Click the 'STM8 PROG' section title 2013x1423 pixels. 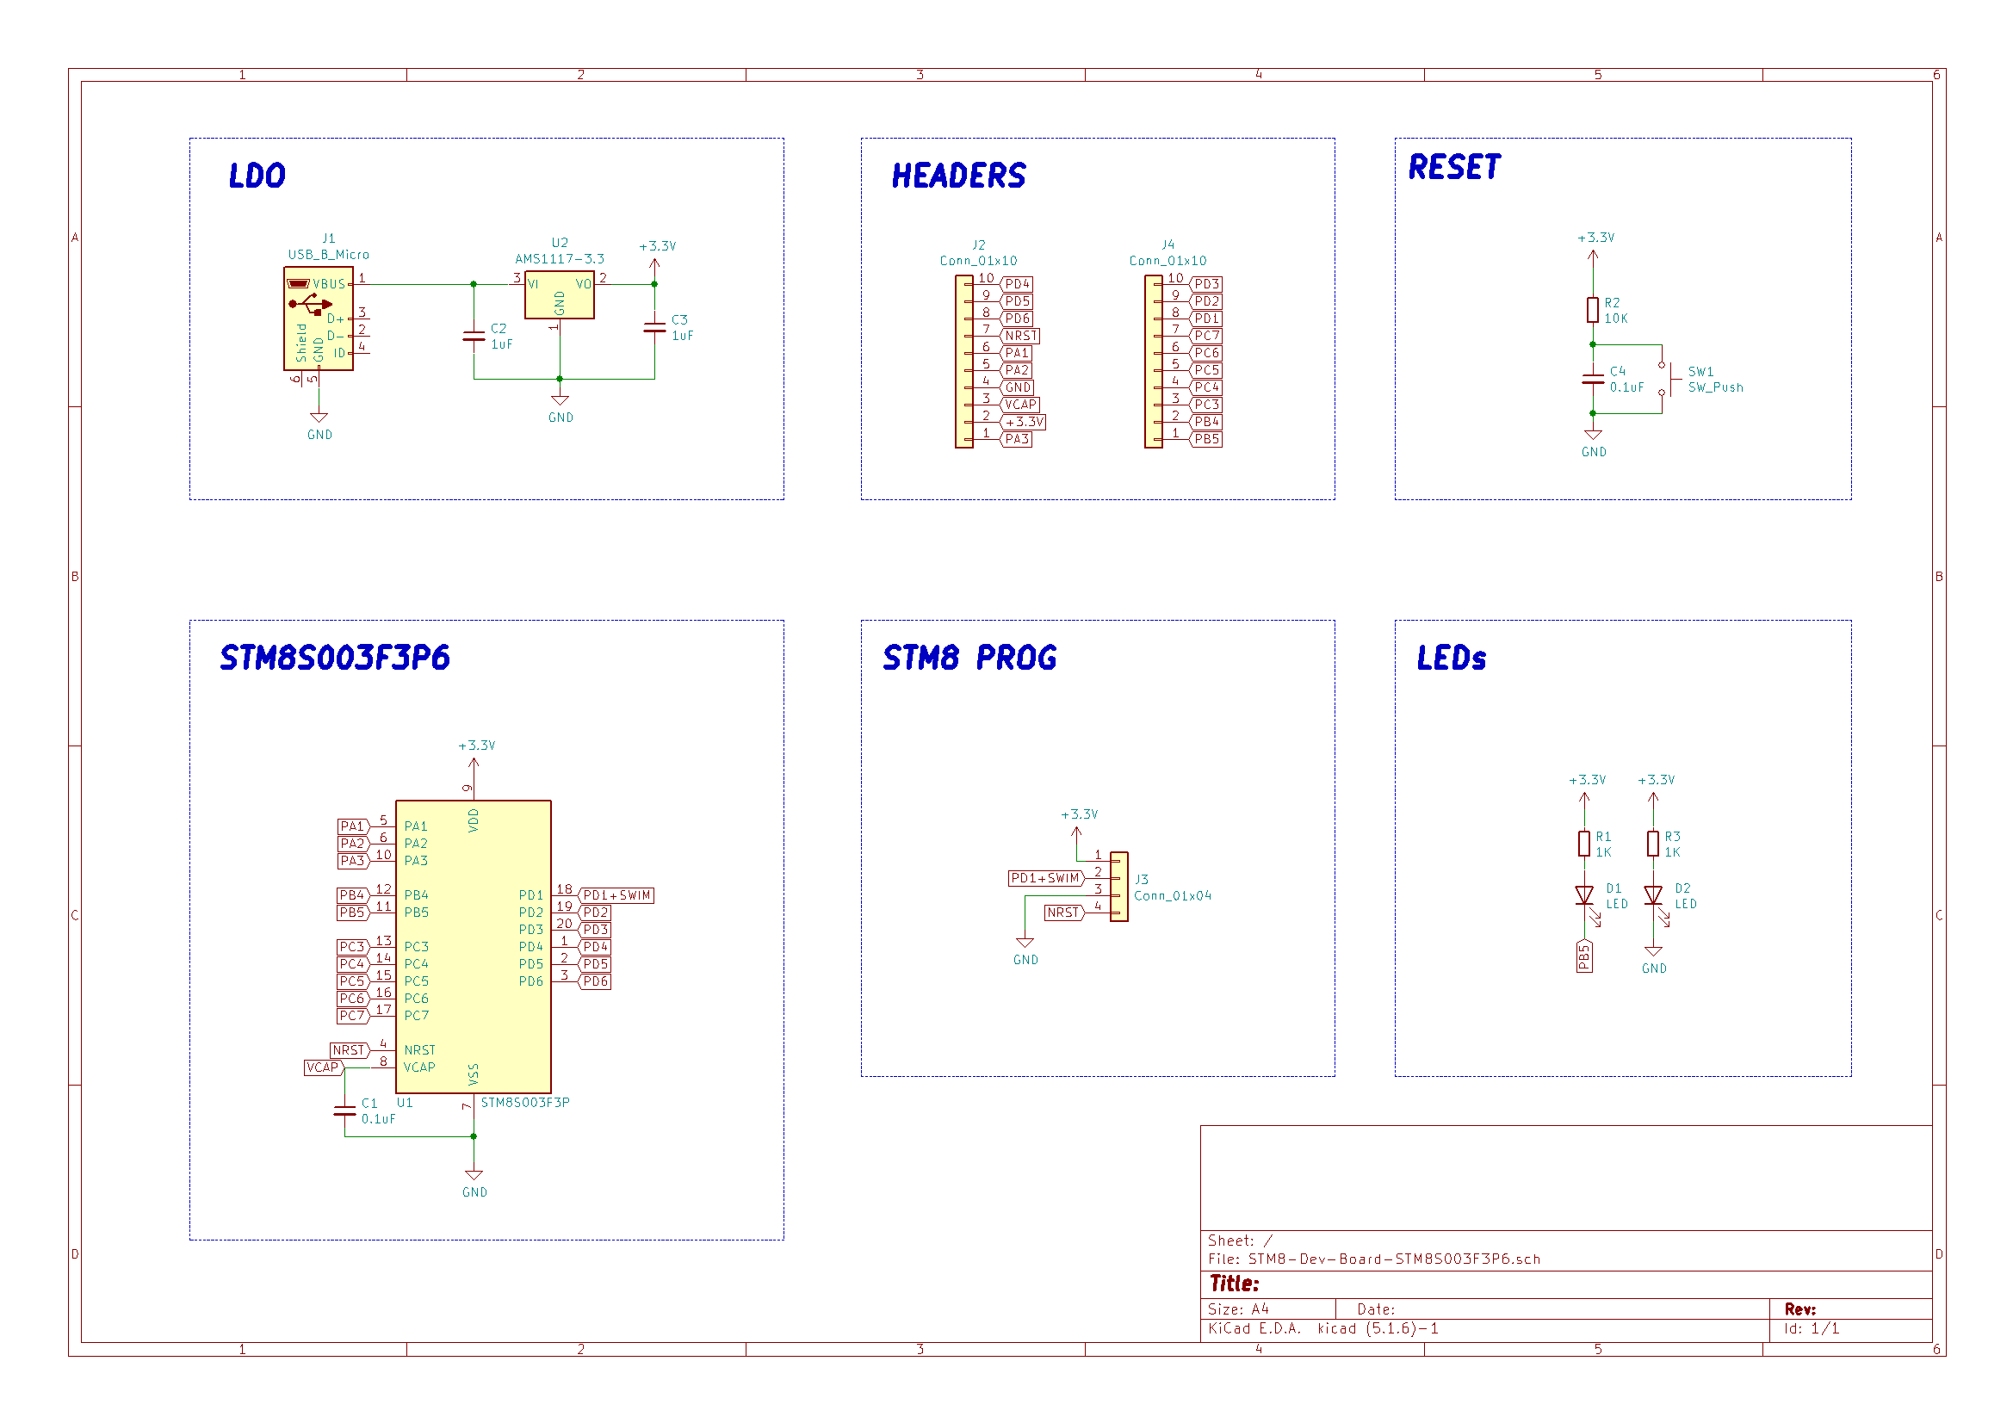(969, 658)
